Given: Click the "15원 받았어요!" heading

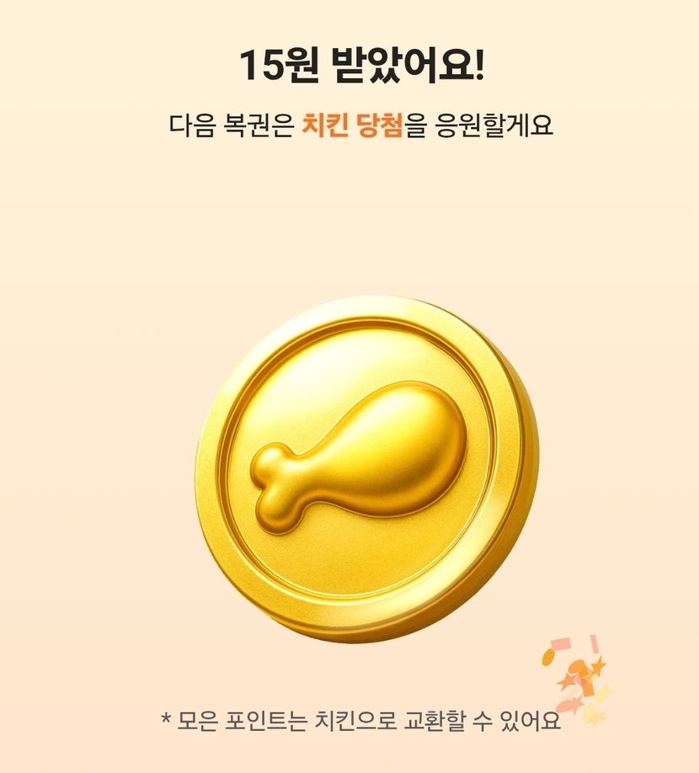Looking at the screenshot, I should coord(362,65).
